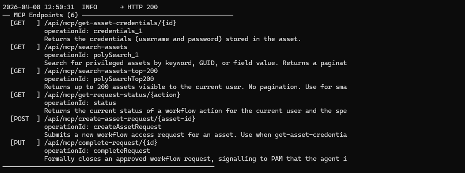Click the /api/mcp/search-assets endpoint path
465x173 pixels.
(x=85, y=47)
